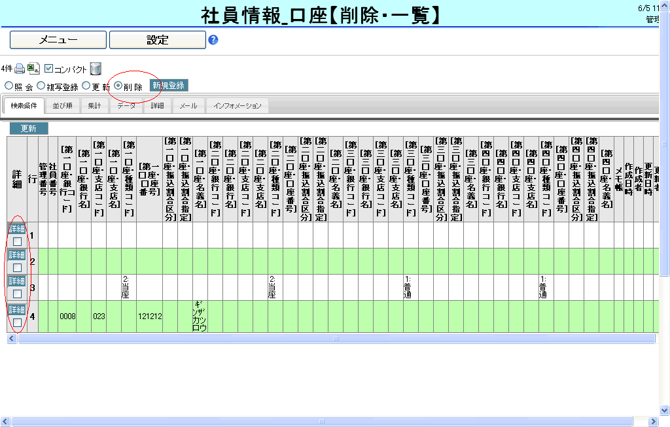Open 詳細 for row 3
Image resolution: width=670 pixels, height=427 pixels.
tap(17, 281)
